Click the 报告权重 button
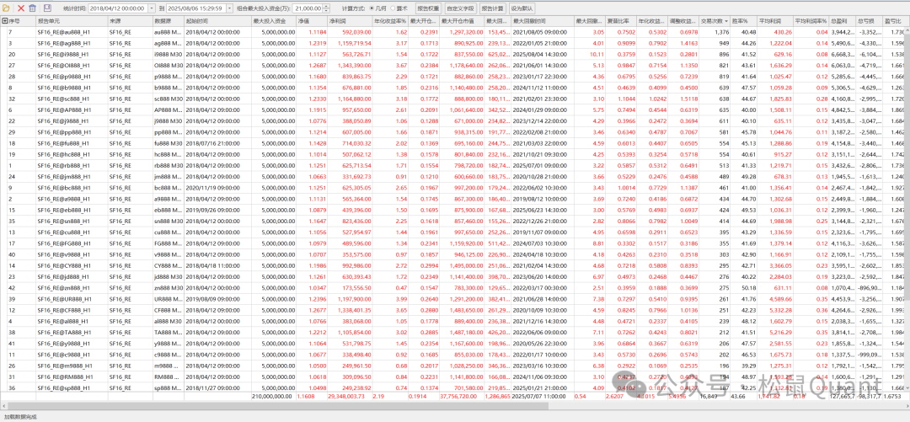 429,7
